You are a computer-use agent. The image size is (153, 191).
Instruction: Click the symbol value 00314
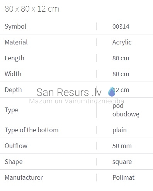pos(121,27)
